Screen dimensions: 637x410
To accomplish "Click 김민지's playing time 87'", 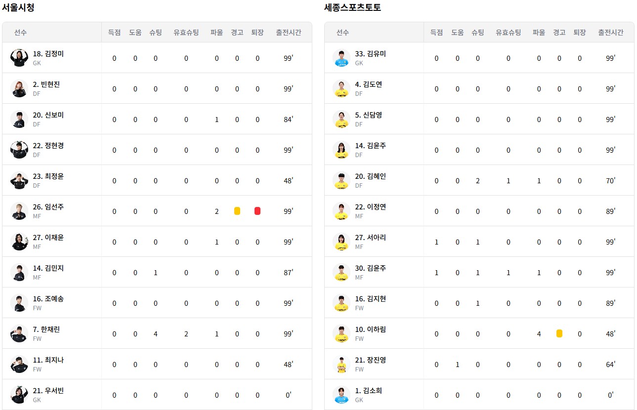I will [x=289, y=272].
